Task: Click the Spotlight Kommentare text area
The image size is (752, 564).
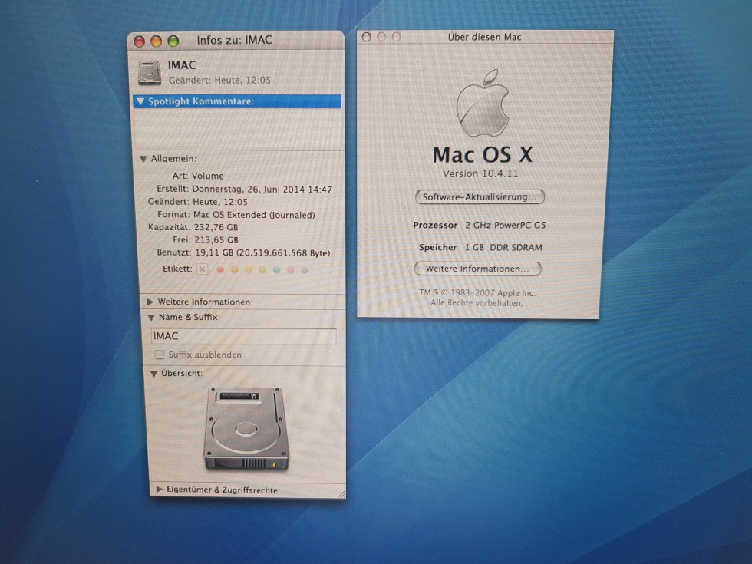Action: pos(239,128)
